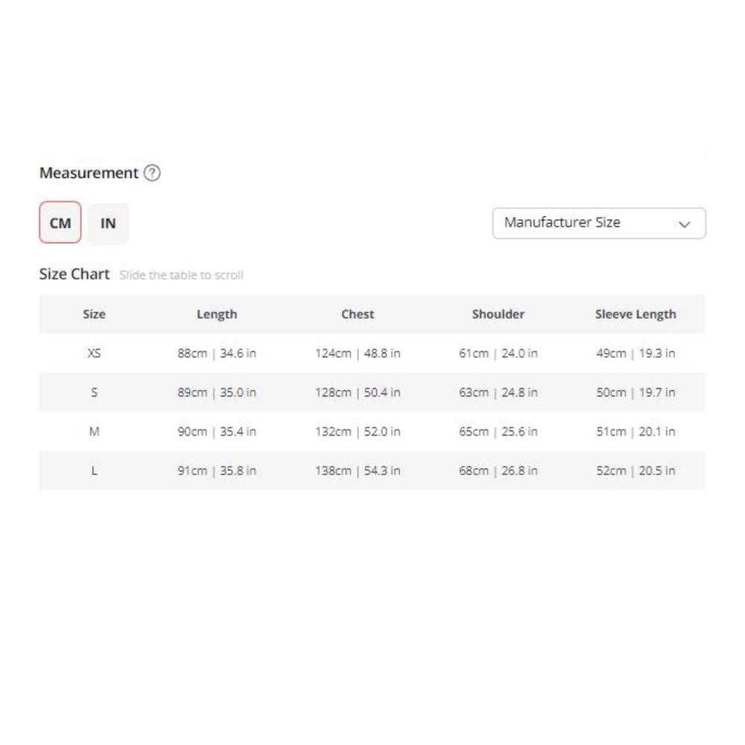Click the Measurement heading label

[89, 173]
